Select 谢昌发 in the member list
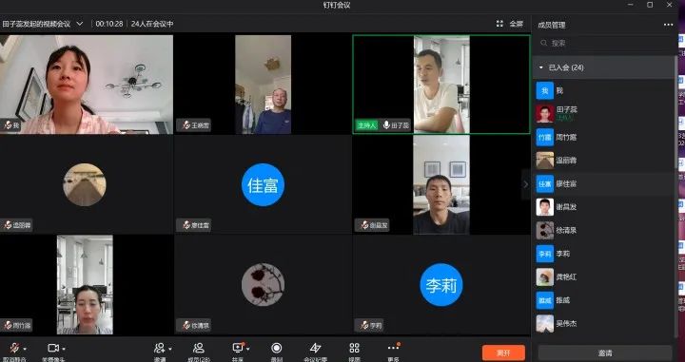Screen dimensions: 685x362 (603, 207)
